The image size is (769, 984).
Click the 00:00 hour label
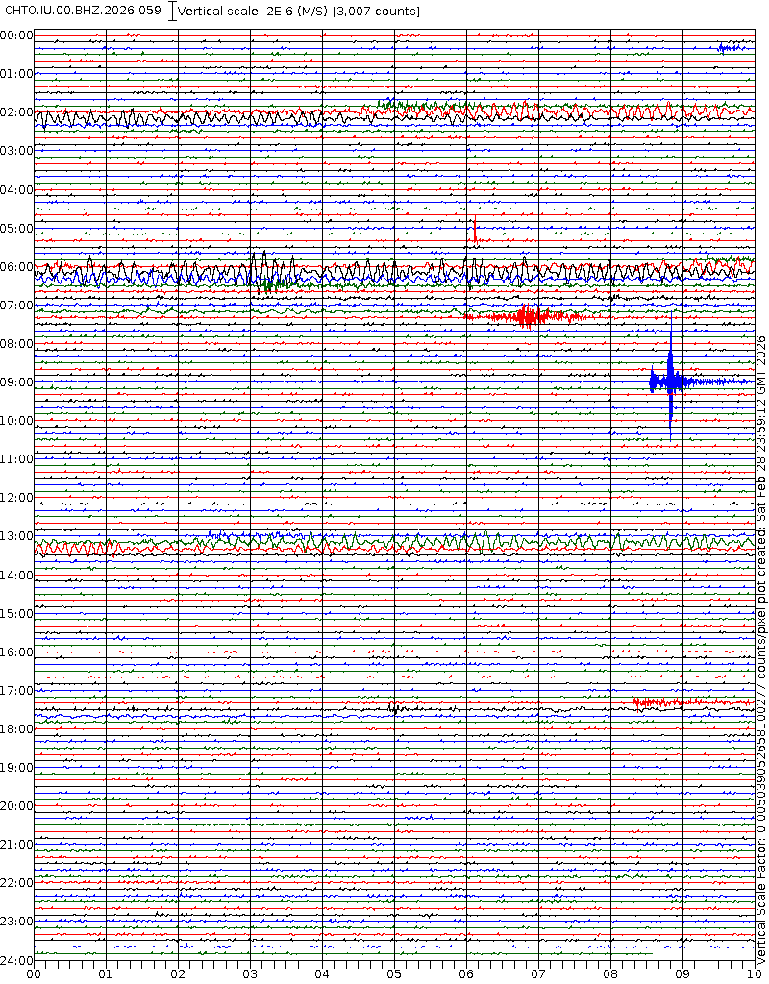pyautogui.click(x=16, y=35)
